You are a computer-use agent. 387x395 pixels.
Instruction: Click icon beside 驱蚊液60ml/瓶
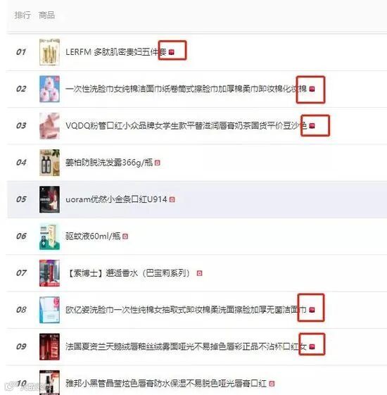(125, 237)
